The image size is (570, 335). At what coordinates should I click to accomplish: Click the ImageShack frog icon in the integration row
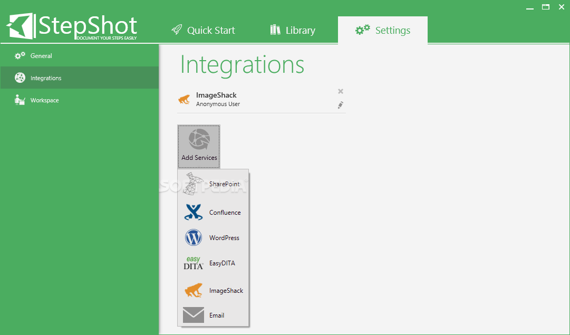click(x=184, y=99)
